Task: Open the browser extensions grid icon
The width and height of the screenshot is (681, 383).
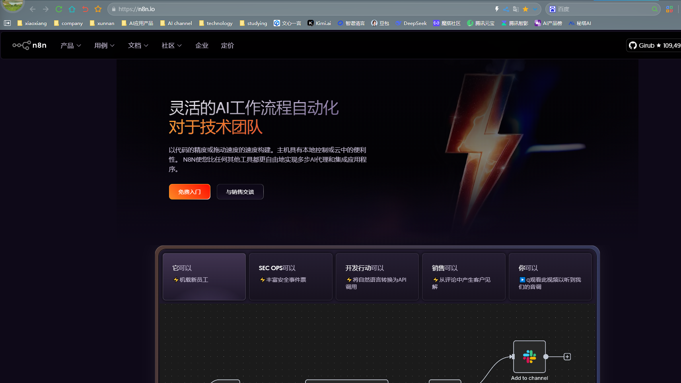Action: [x=669, y=9]
